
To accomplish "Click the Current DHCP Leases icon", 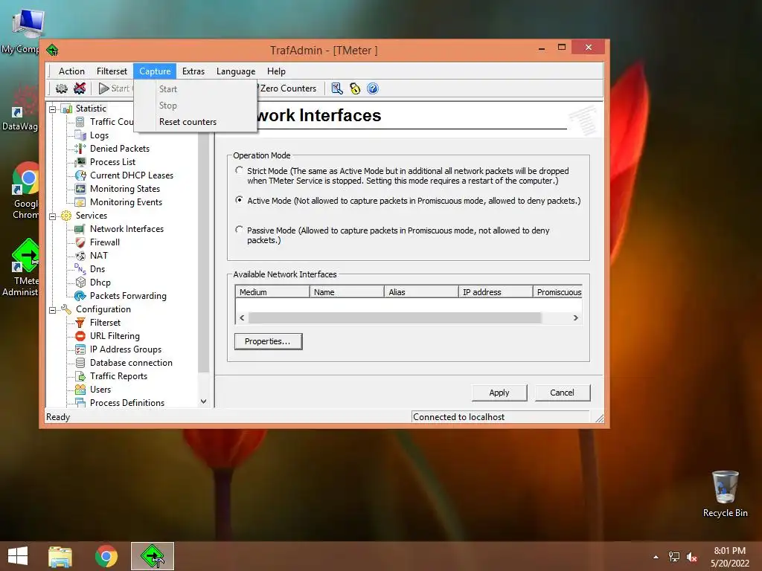I will coord(80,175).
